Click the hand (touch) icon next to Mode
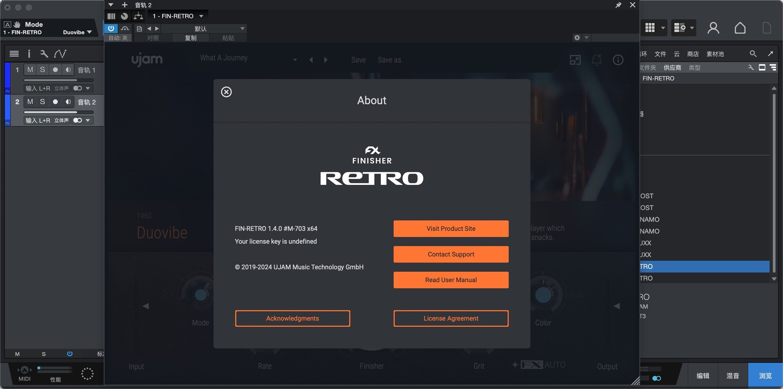The image size is (783, 389). 17,24
